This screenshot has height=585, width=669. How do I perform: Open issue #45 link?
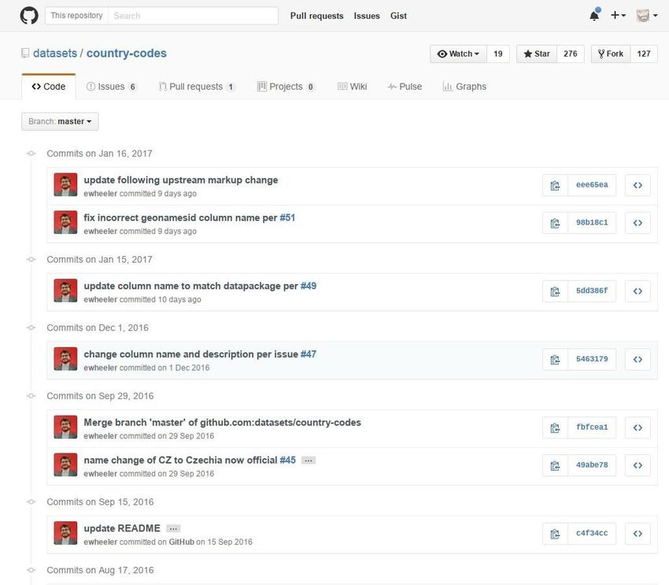pyautogui.click(x=287, y=460)
